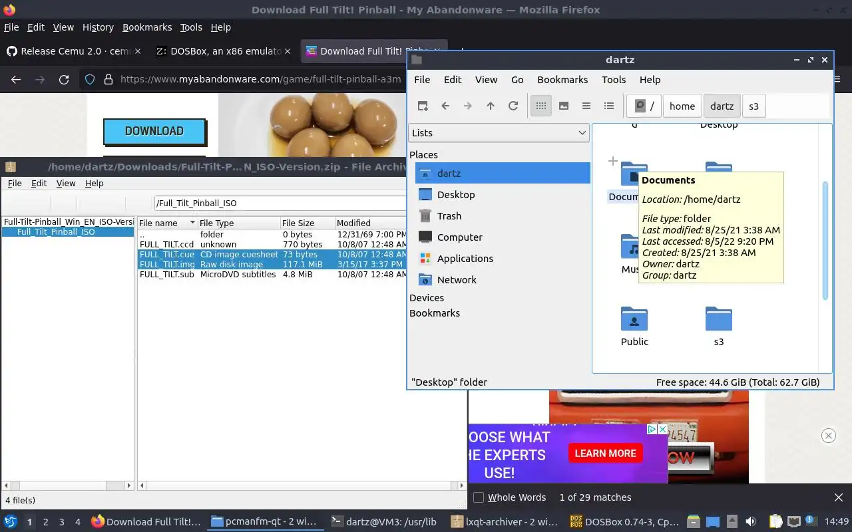Click the Firefox tracking protection shield icon
Viewport: 852px width, 532px height.
[x=90, y=79]
